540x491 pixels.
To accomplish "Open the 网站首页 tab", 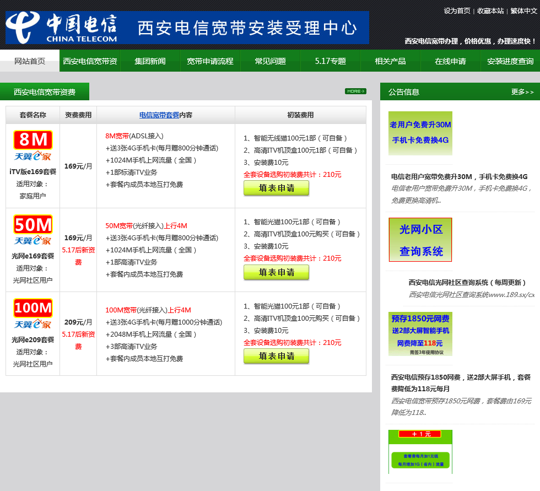I will coord(30,61).
